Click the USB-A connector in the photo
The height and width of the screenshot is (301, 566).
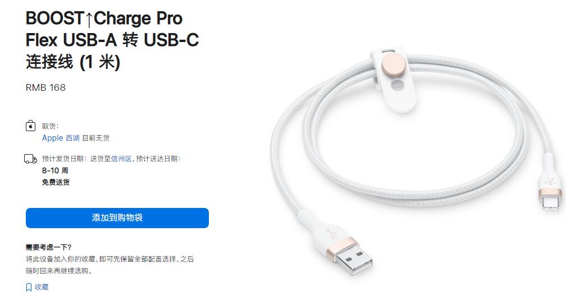click(x=350, y=256)
